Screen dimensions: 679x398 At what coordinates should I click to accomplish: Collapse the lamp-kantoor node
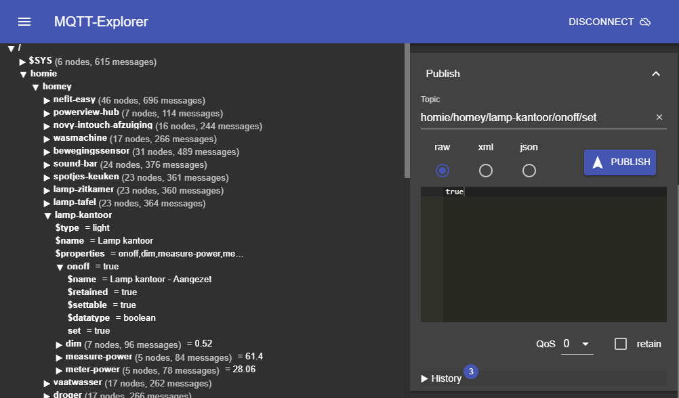pos(47,216)
